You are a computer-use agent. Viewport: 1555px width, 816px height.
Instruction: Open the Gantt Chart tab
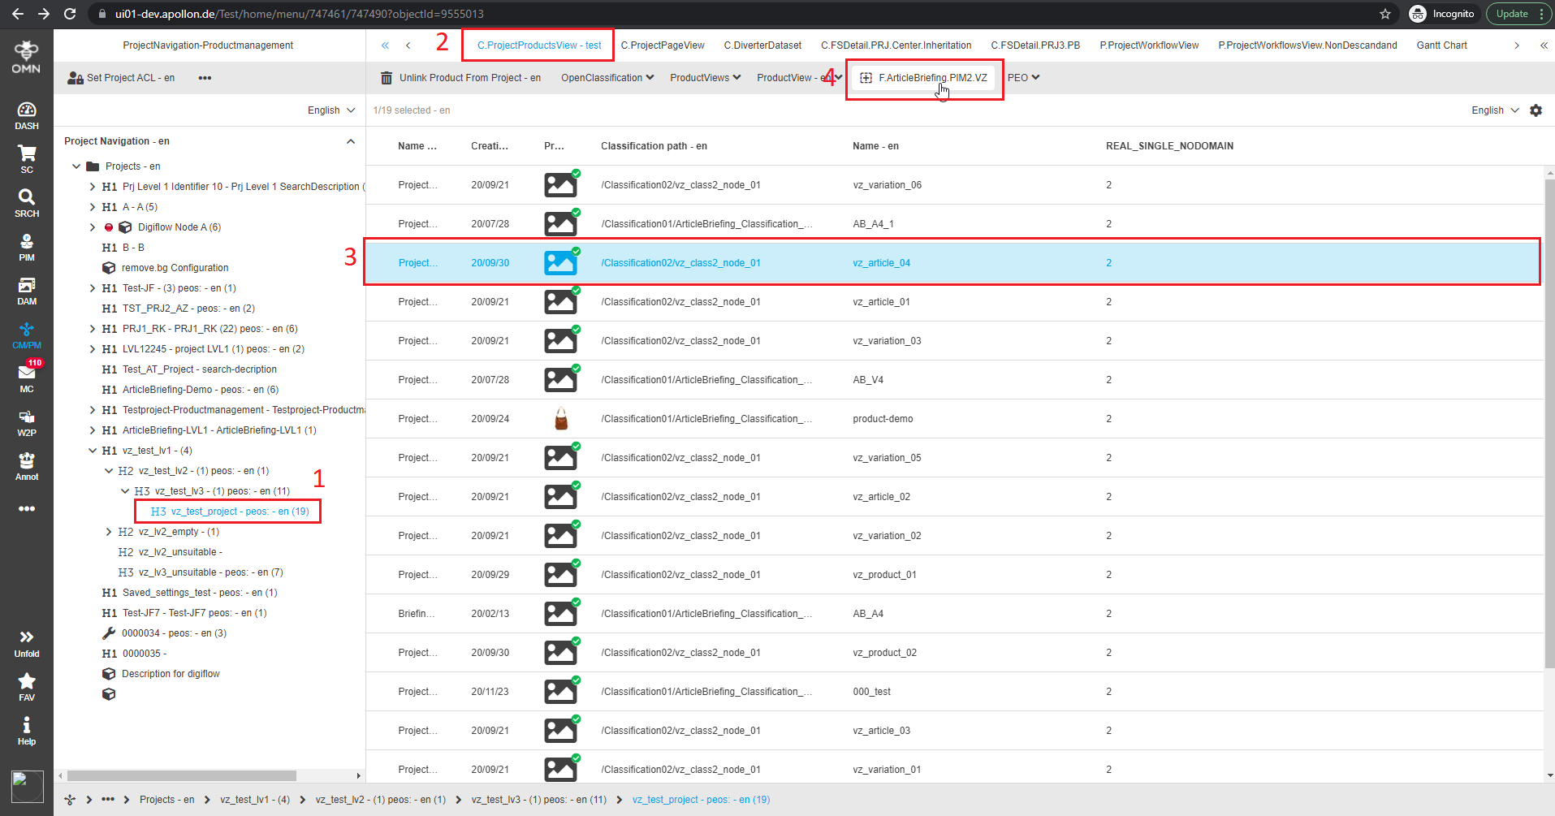point(1441,45)
